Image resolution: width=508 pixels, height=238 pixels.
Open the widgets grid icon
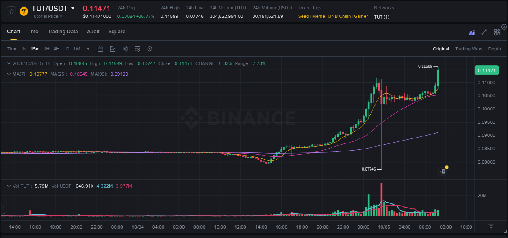click(x=497, y=32)
